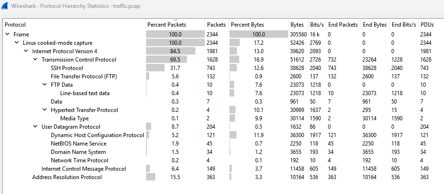
Task: Collapse the Frame tree node
Action: click(7, 35)
